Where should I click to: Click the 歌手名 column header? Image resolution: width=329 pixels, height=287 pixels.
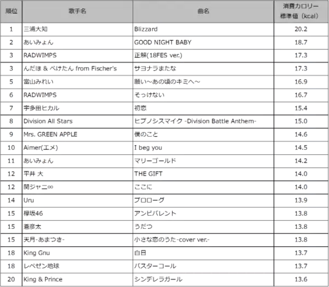pos(77,11)
